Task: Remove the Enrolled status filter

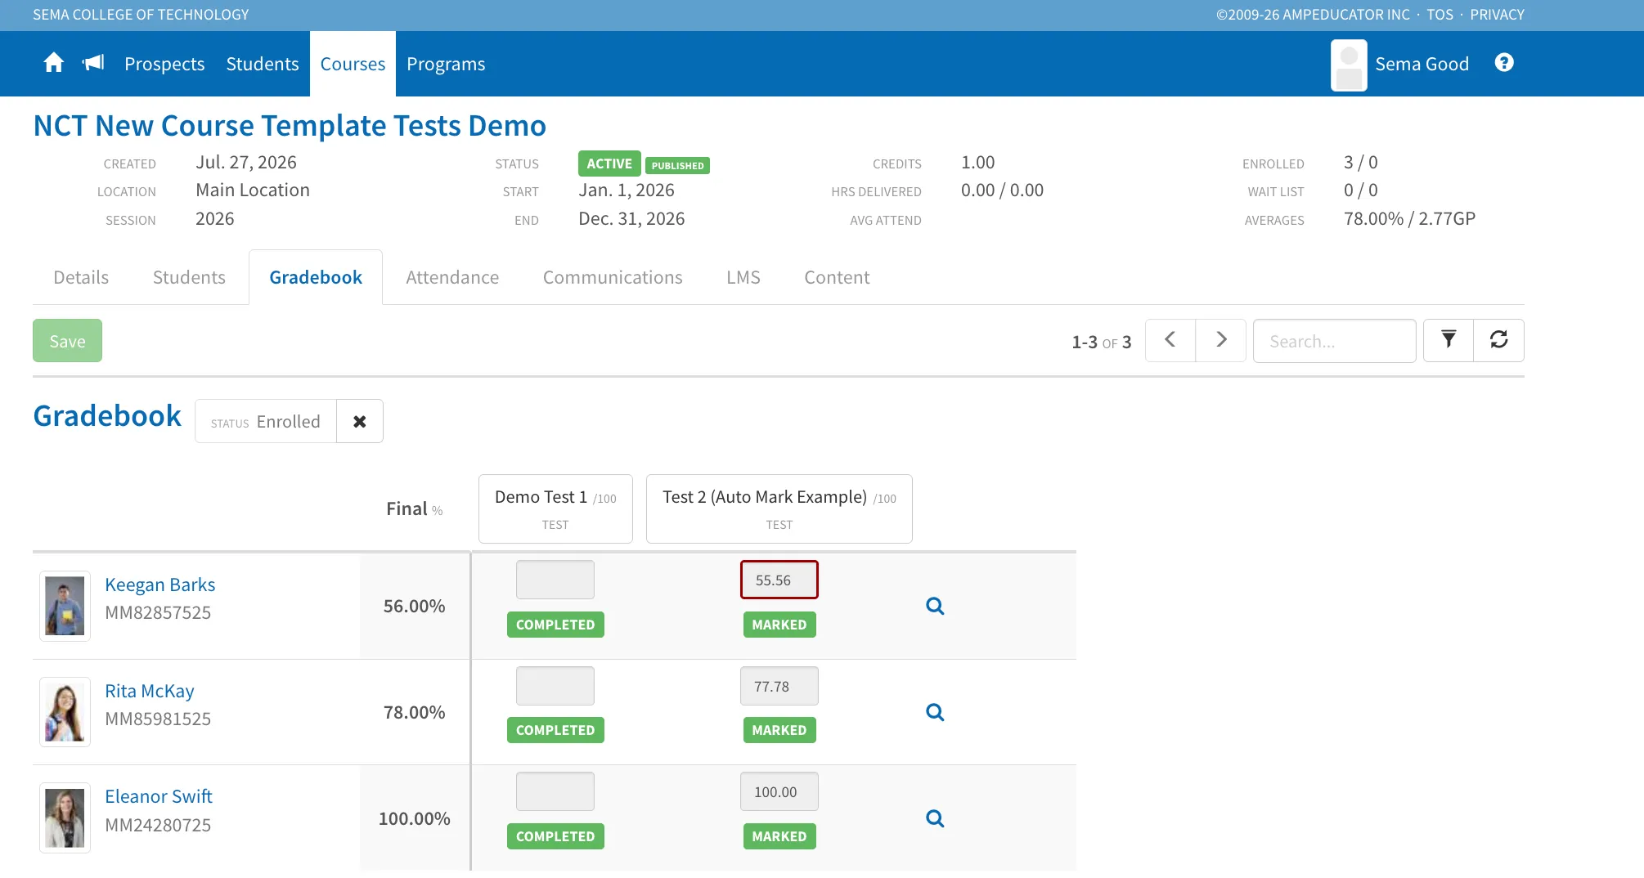Action: tap(360, 421)
